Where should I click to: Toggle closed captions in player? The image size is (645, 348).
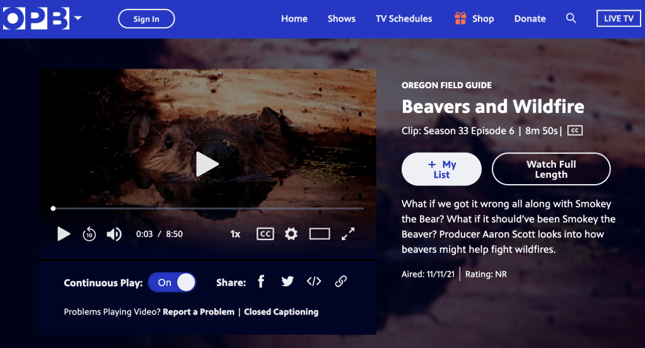coord(265,234)
